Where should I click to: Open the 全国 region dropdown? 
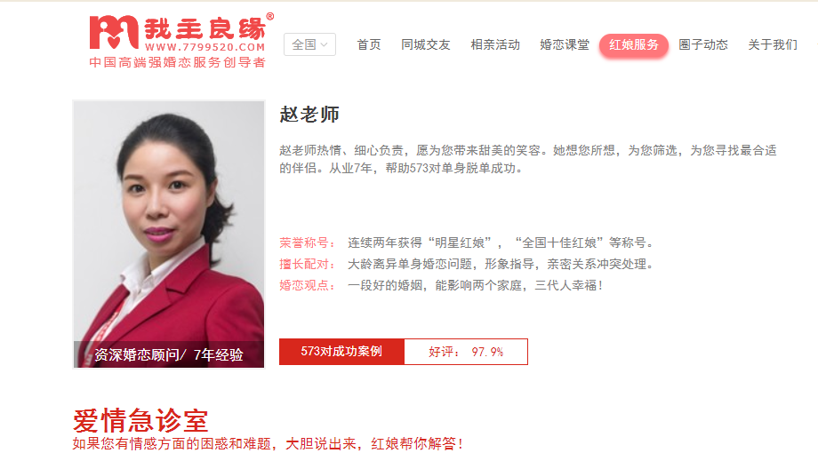pos(310,44)
